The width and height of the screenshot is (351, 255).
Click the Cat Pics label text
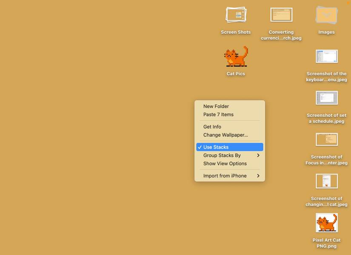[236, 74]
